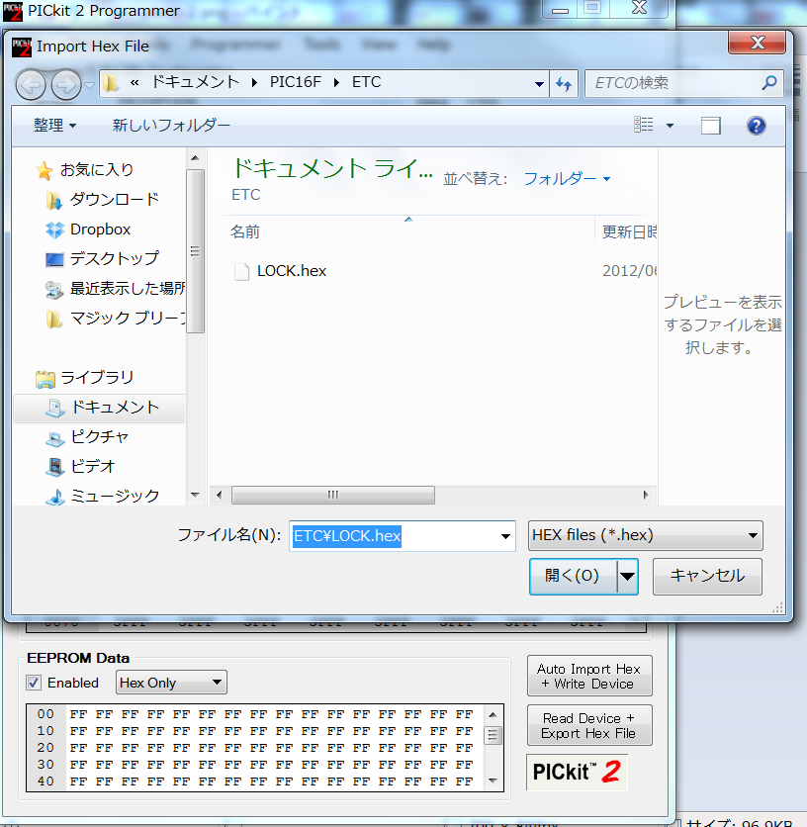Click the 新しいフォルダー button

pos(171,126)
